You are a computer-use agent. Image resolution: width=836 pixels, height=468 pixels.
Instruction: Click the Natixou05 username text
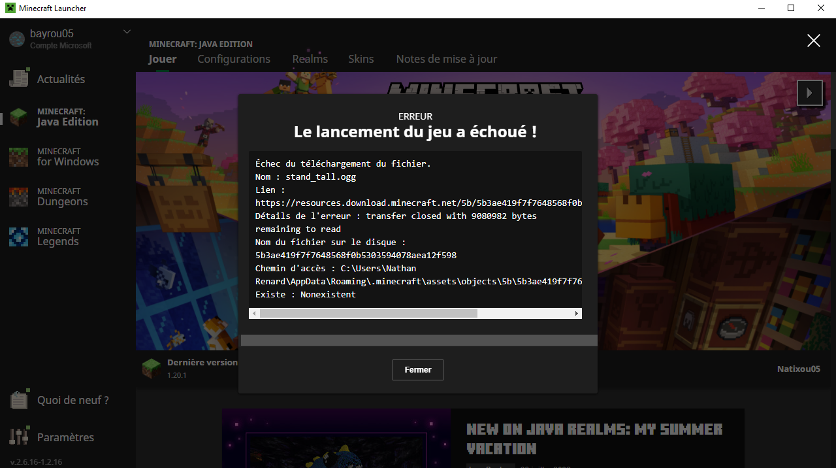[799, 369]
